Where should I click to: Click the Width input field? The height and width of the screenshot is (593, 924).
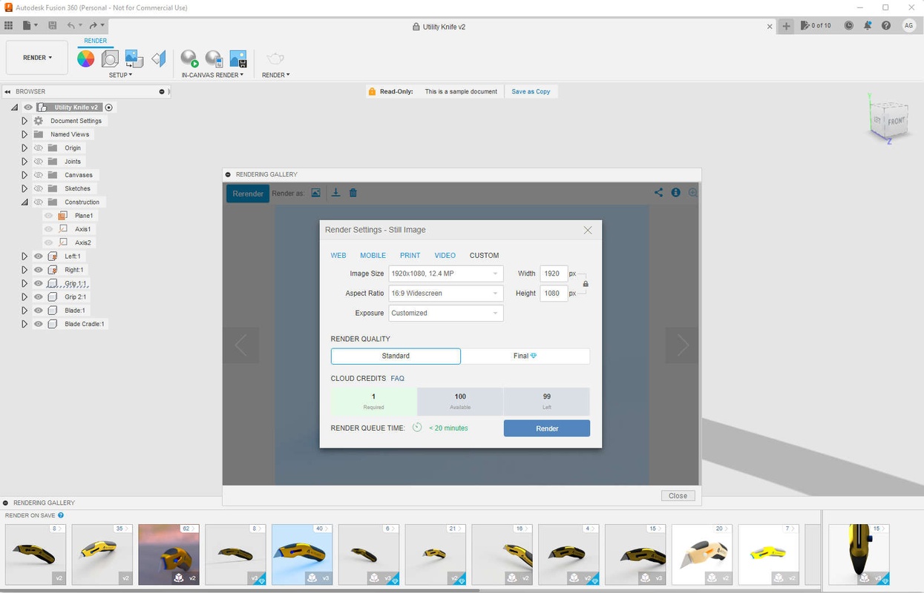click(x=553, y=274)
